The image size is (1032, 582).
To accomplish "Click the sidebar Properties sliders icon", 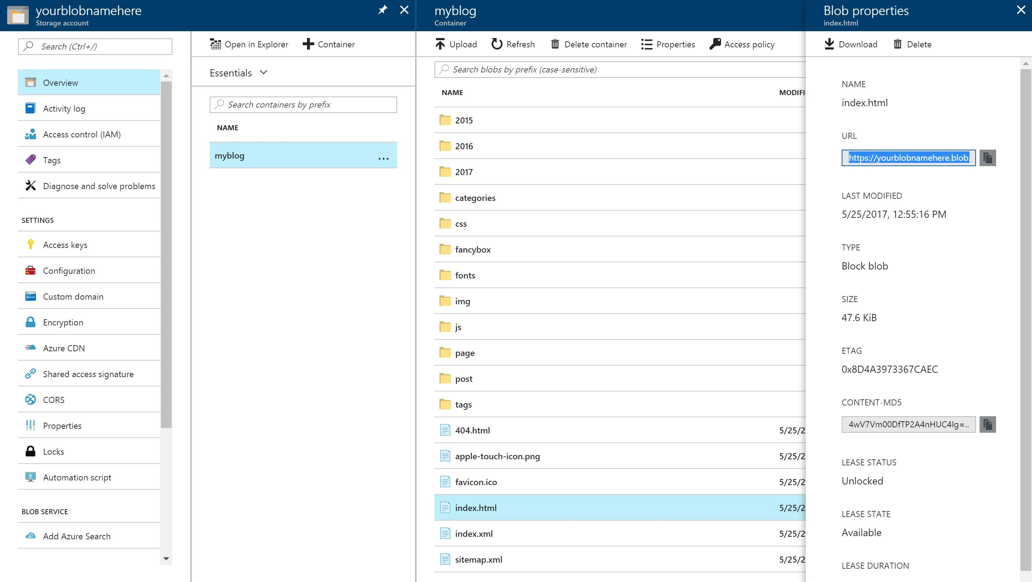I will pos(31,426).
